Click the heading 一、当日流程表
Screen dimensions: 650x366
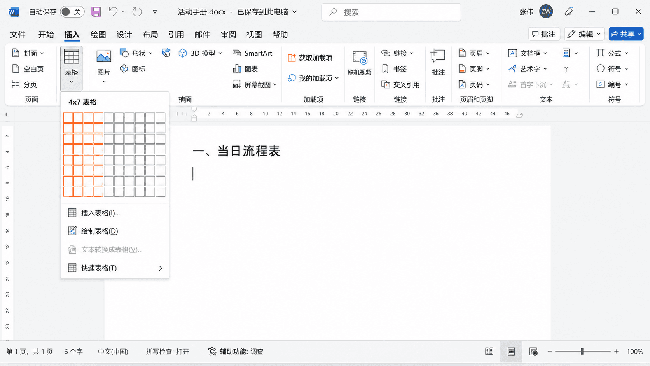coord(236,151)
